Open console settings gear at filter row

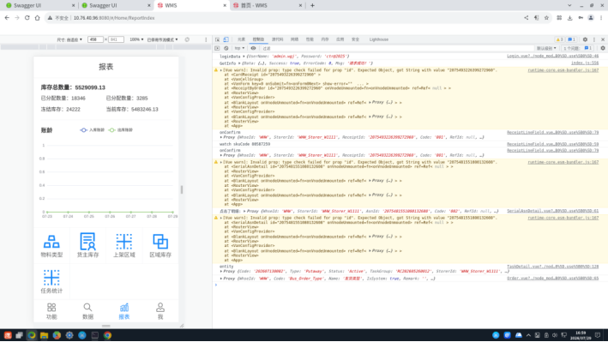tap(603, 49)
